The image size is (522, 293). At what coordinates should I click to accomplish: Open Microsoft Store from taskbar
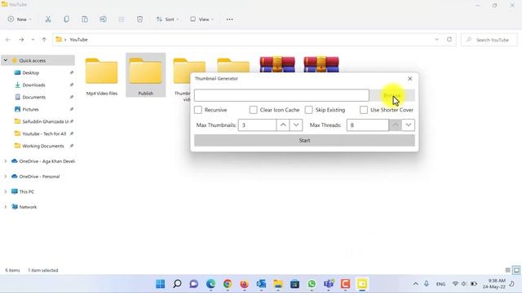coord(294,284)
